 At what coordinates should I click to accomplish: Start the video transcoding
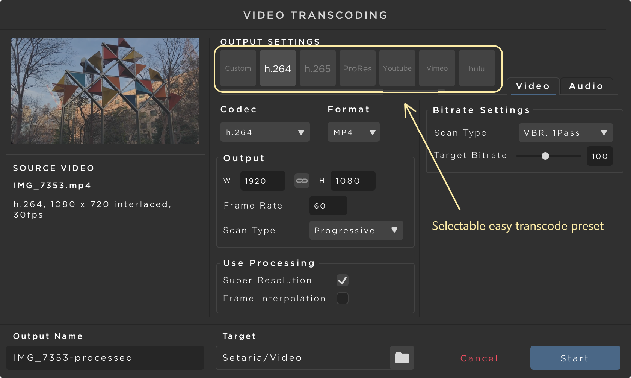pos(575,358)
